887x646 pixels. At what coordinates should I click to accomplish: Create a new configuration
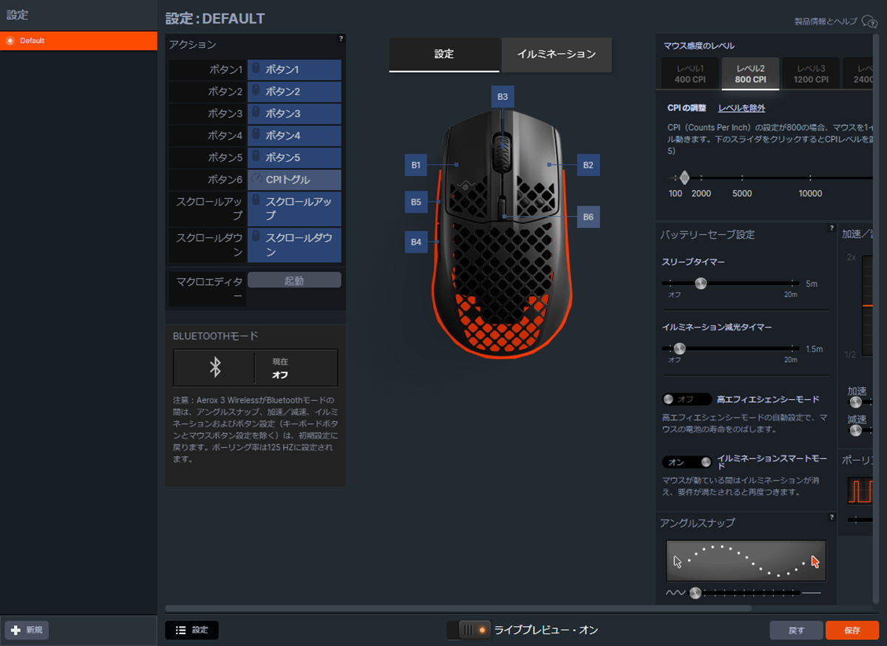coord(27,630)
